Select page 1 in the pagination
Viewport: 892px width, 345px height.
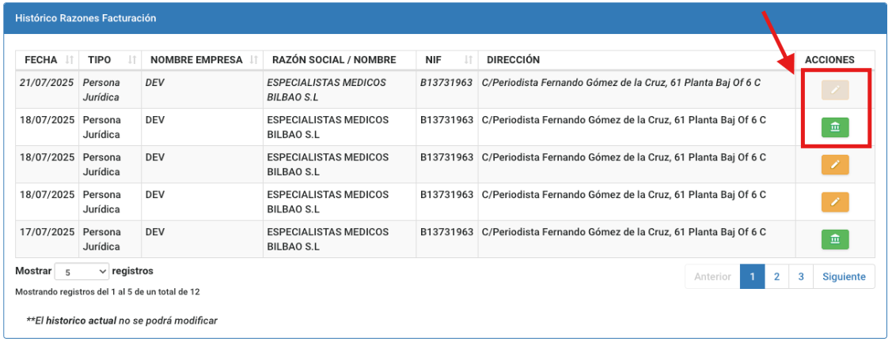(x=752, y=276)
